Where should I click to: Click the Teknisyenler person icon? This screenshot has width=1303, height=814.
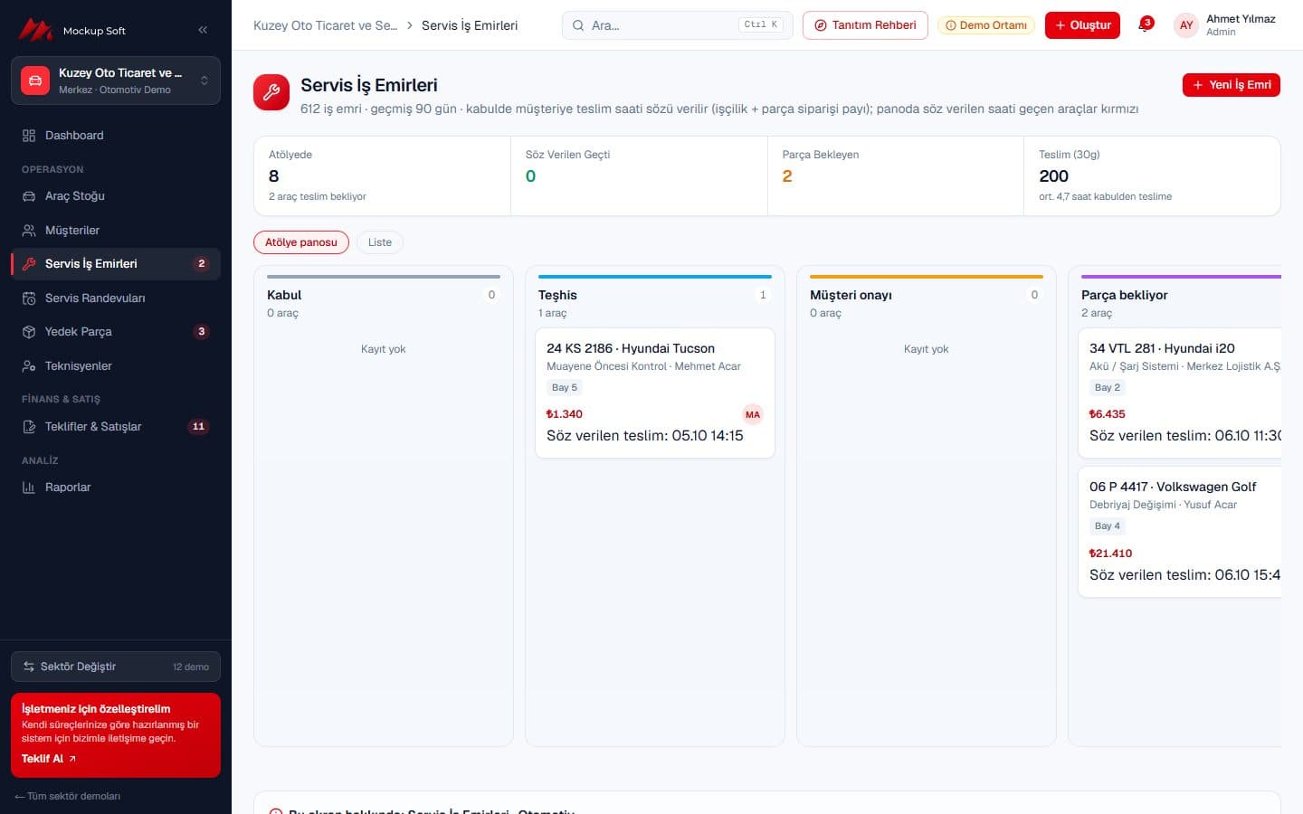pos(29,365)
